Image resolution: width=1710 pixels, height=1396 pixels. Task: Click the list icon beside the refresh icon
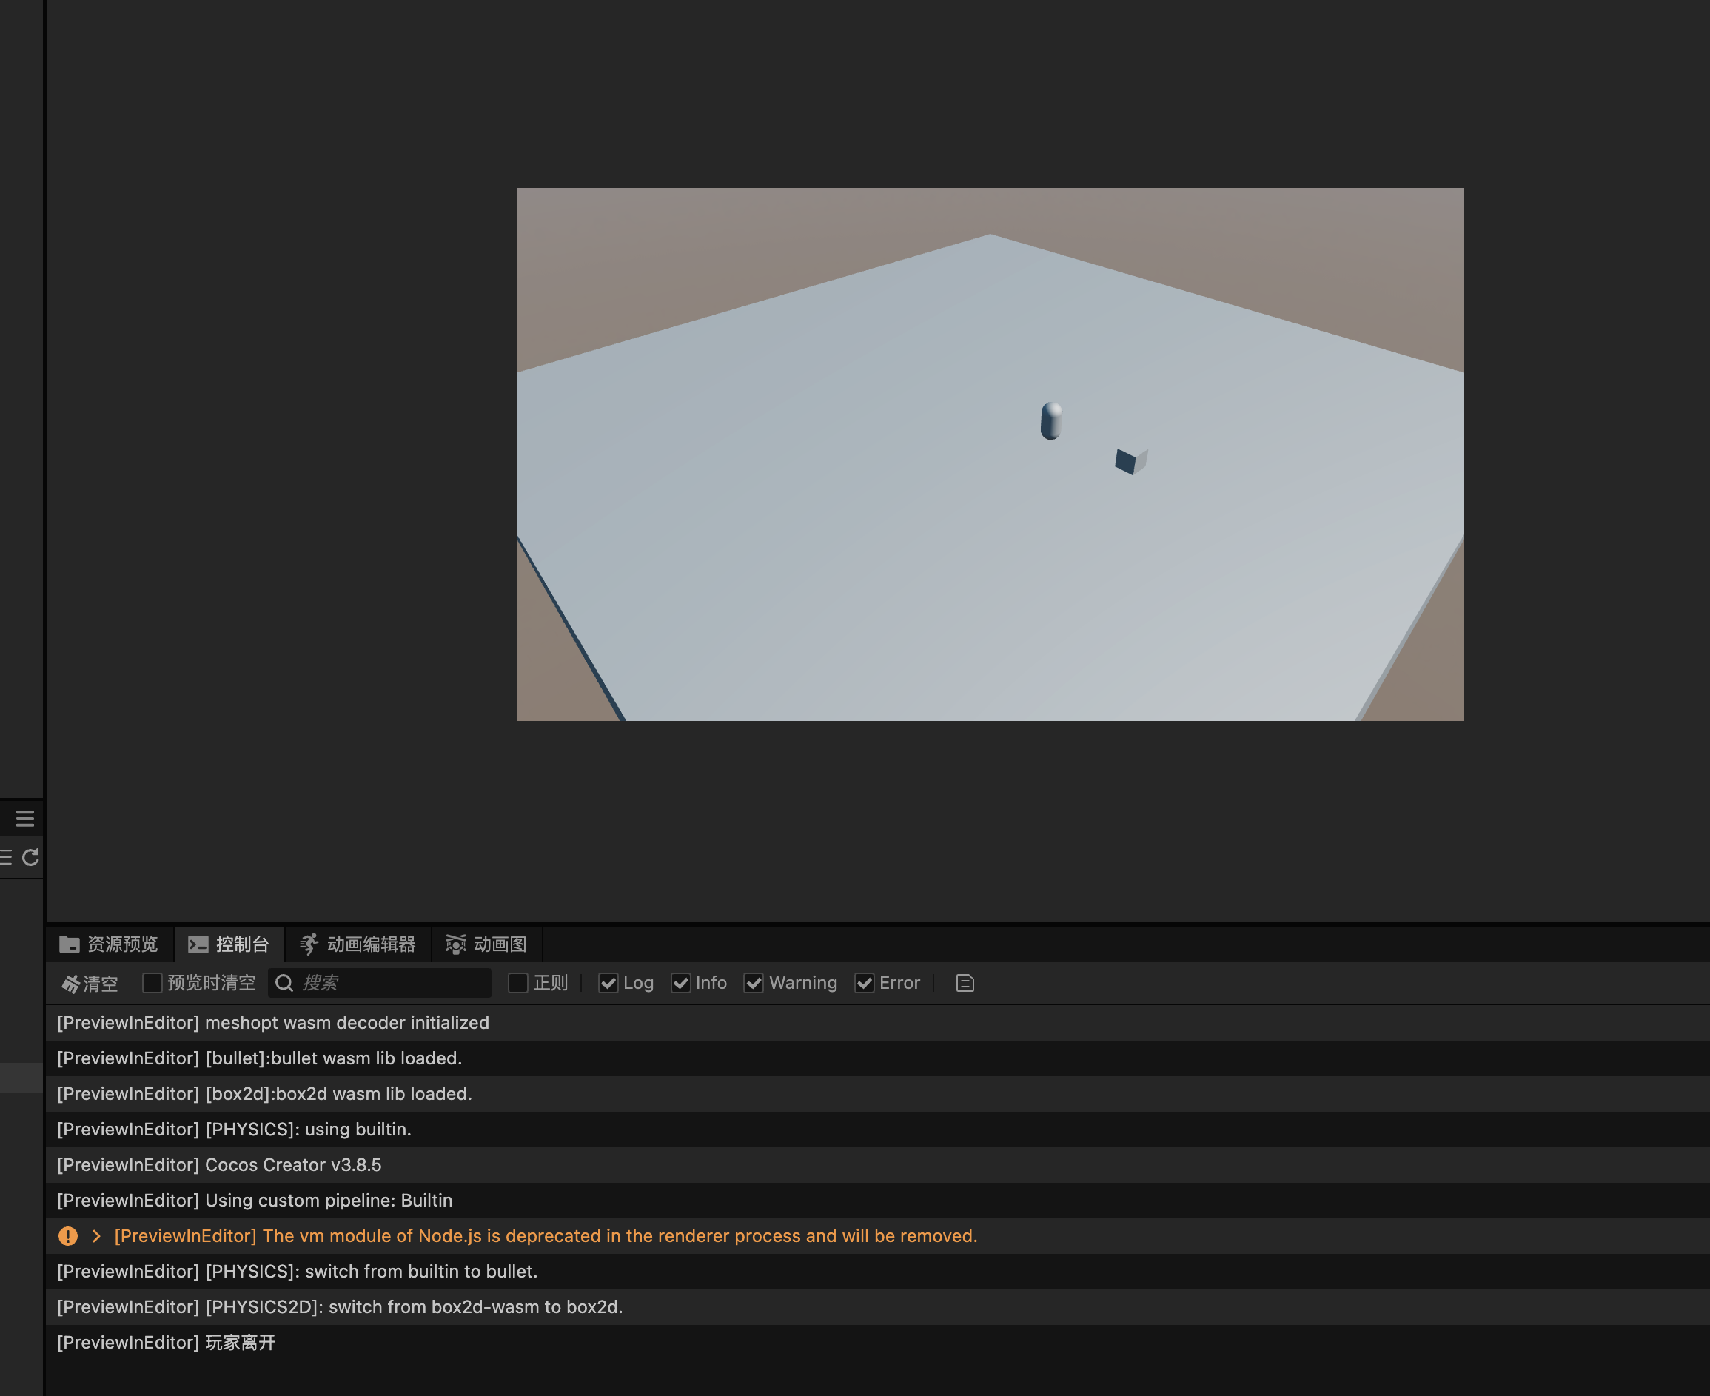click(6, 857)
